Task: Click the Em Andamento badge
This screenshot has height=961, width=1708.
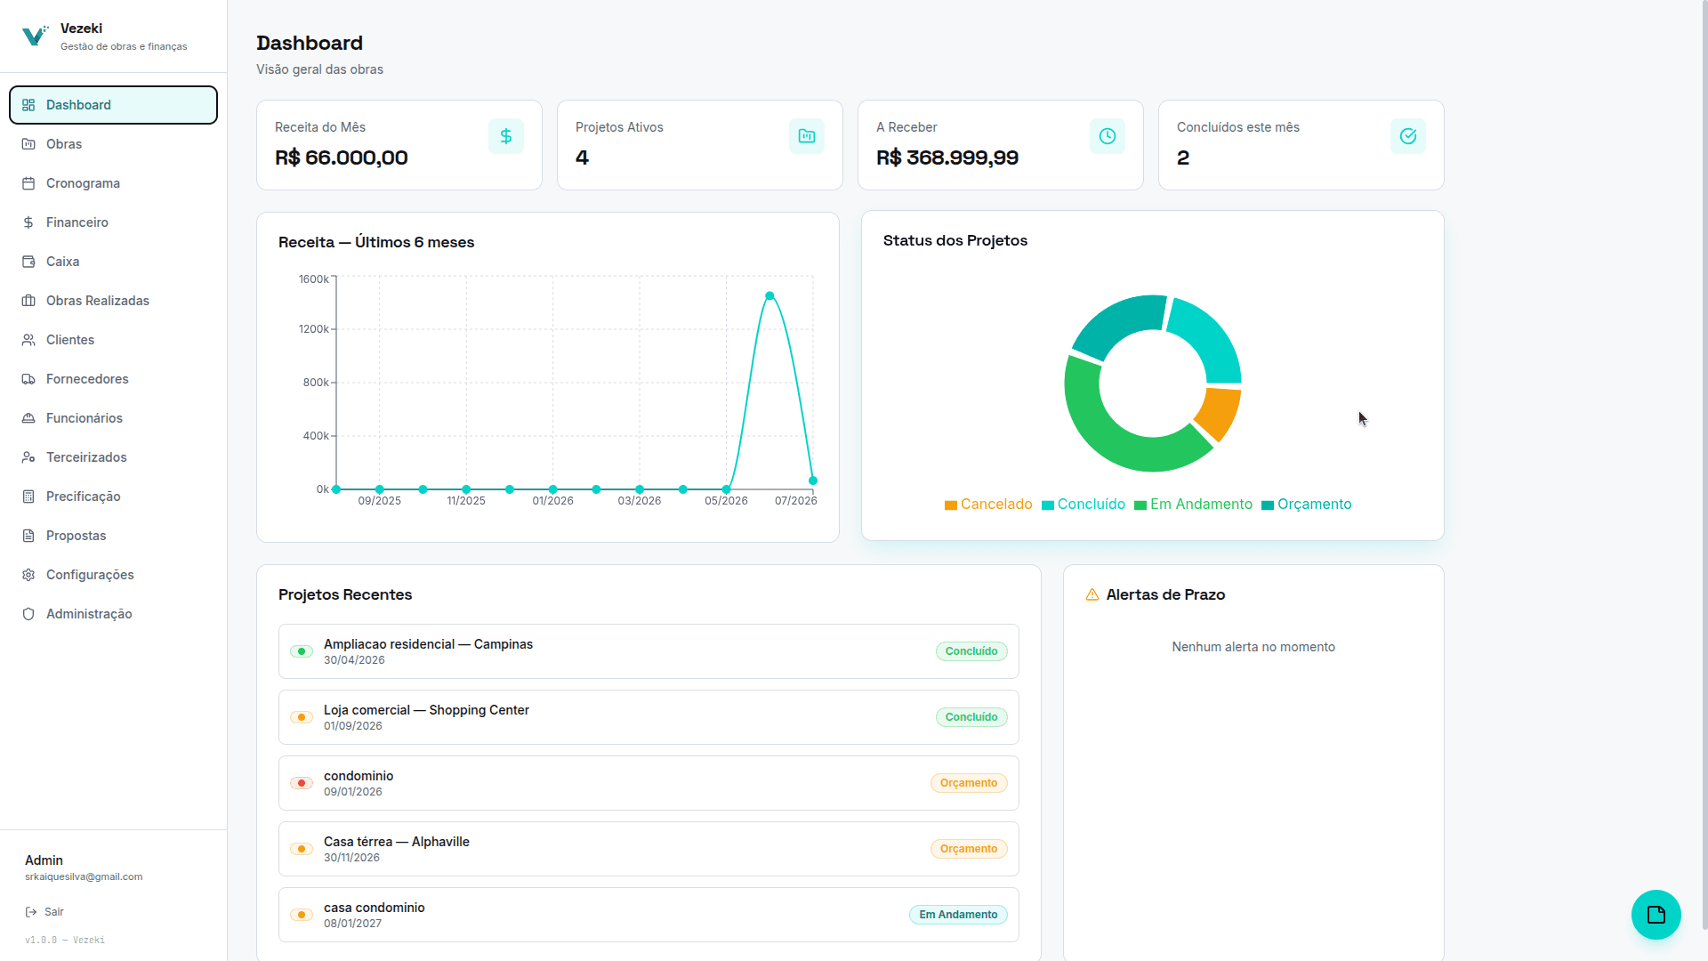Action: coord(958,915)
